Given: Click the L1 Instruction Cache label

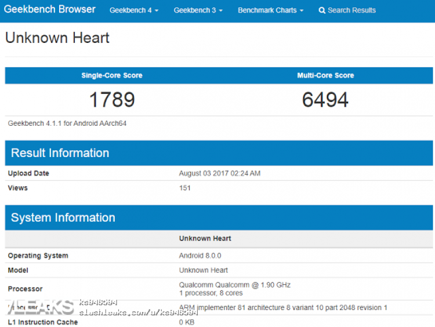Looking at the screenshot, I should 43,322.
